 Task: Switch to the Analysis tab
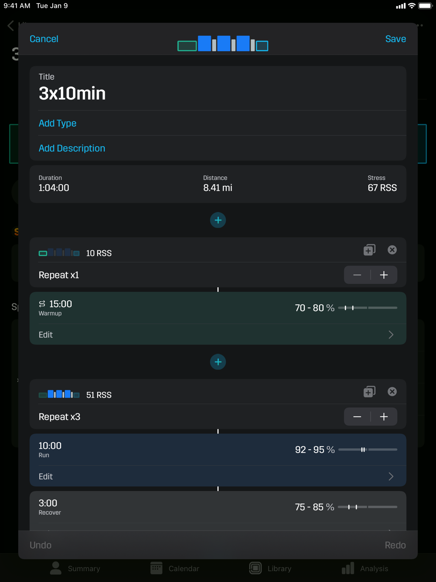tap(365, 568)
